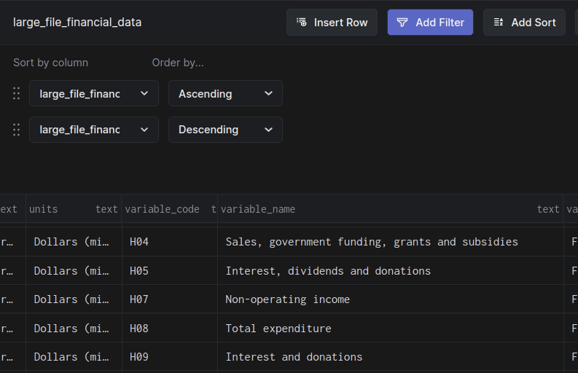
Task: Click the large_file_financial_data table title
Action: [77, 23]
